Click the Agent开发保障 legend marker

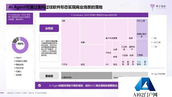coord(152,74)
